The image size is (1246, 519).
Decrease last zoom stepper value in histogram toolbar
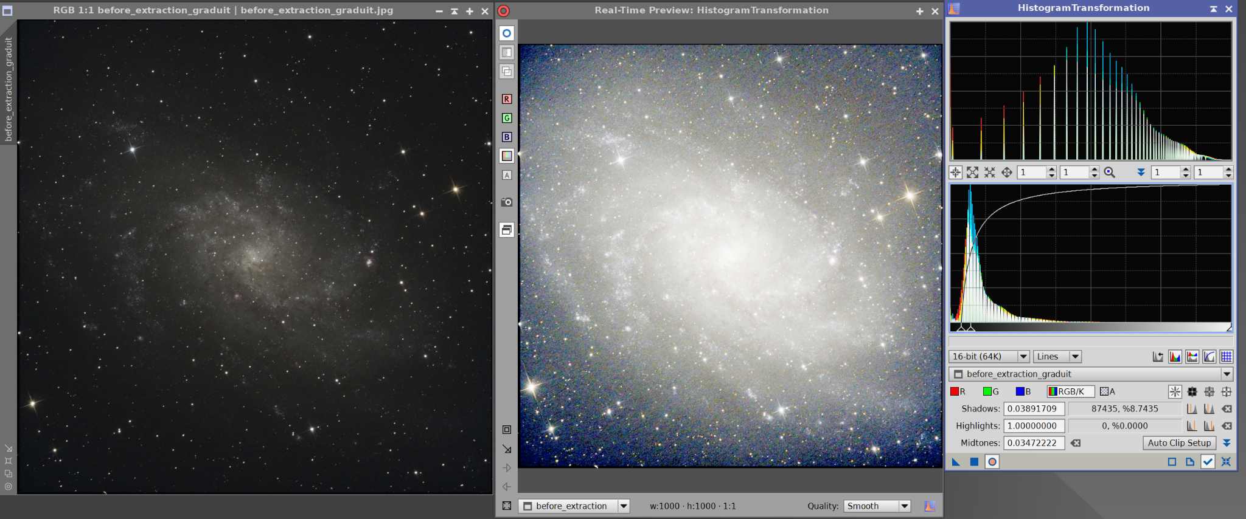[1228, 176]
